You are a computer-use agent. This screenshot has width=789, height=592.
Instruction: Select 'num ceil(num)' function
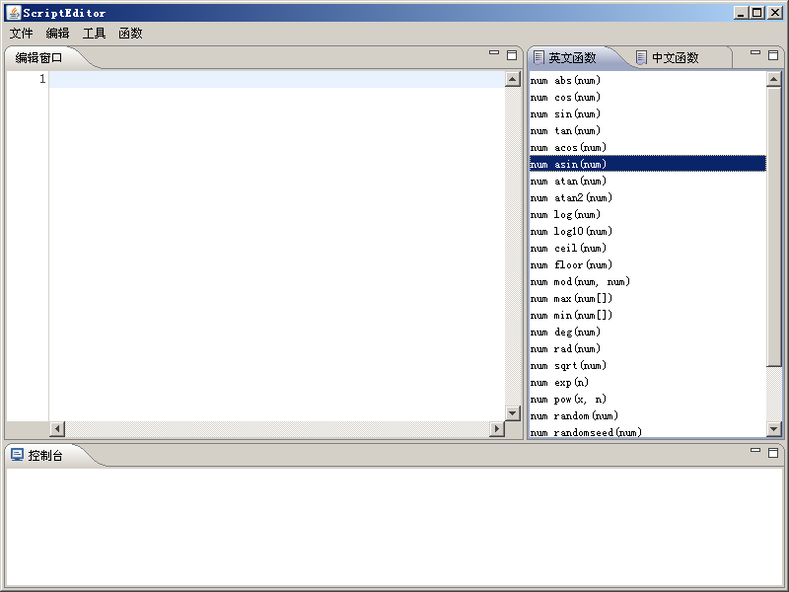648,249
